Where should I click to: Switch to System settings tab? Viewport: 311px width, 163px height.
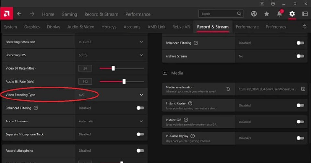pyautogui.click(x=10, y=27)
